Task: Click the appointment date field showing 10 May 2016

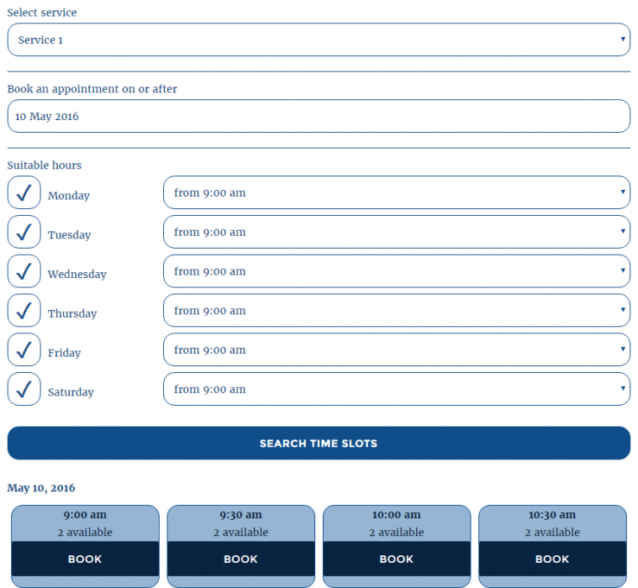Action: (319, 117)
